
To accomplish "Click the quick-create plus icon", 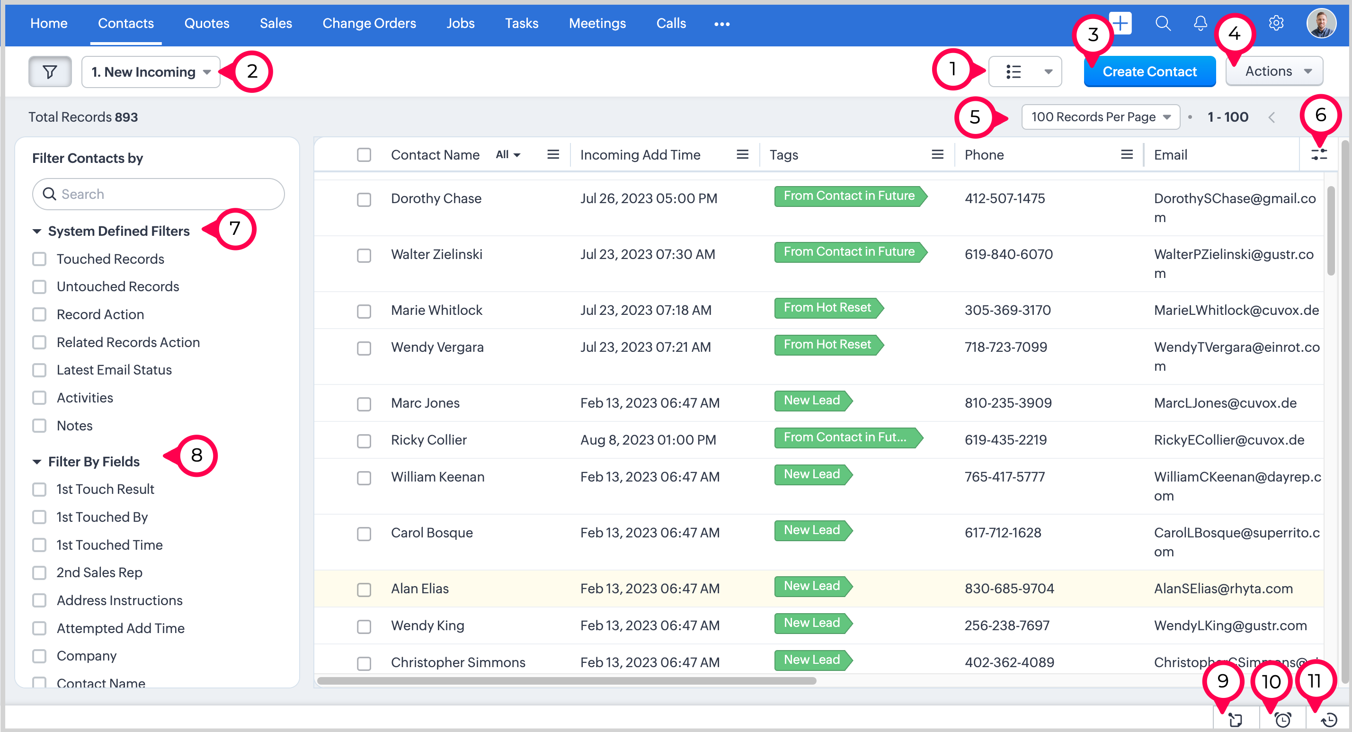I will (1121, 24).
